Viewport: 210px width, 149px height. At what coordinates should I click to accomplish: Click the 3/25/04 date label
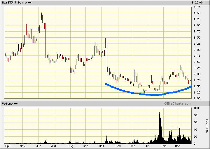click(200, 3)
